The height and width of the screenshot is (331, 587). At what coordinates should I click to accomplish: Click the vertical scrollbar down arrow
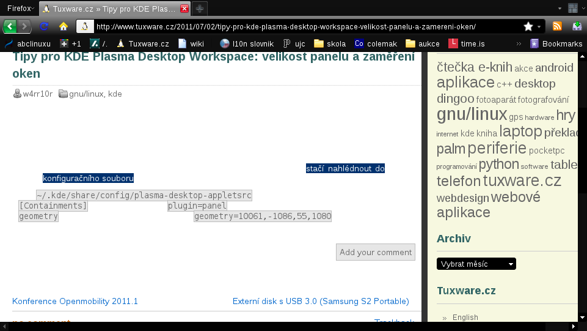point(583,318)
